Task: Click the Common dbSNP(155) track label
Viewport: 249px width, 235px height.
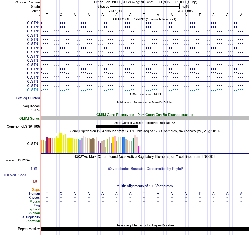Action: [23, 127]
